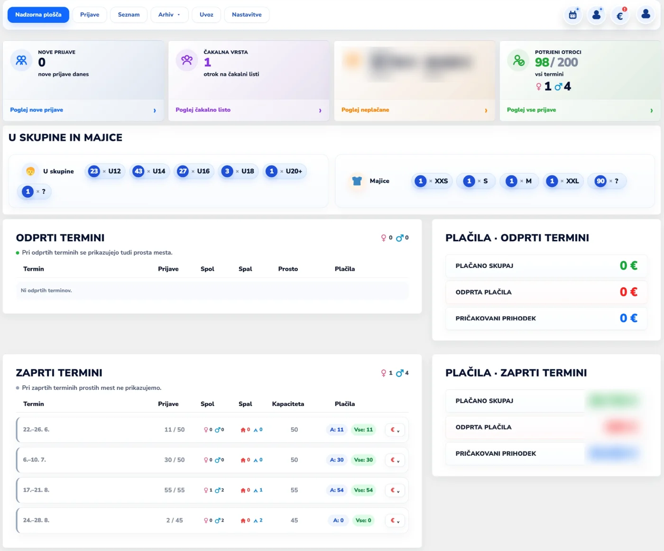Select the 90 × ? shirt pill

pyautogui.click(x=607, y=181)
